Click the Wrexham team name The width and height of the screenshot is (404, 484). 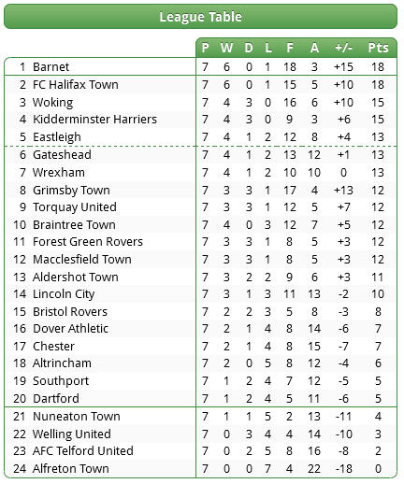tap(59, 172)
